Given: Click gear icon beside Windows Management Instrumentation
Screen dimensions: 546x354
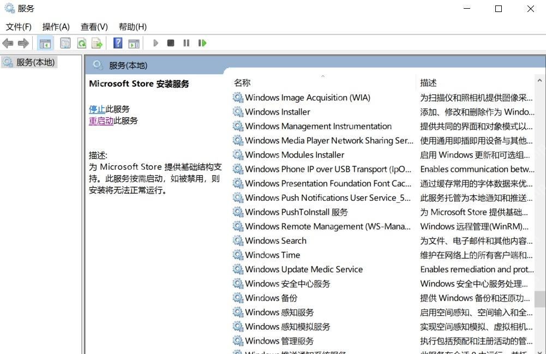Looking at the screenshot, I should click(238, 126).
